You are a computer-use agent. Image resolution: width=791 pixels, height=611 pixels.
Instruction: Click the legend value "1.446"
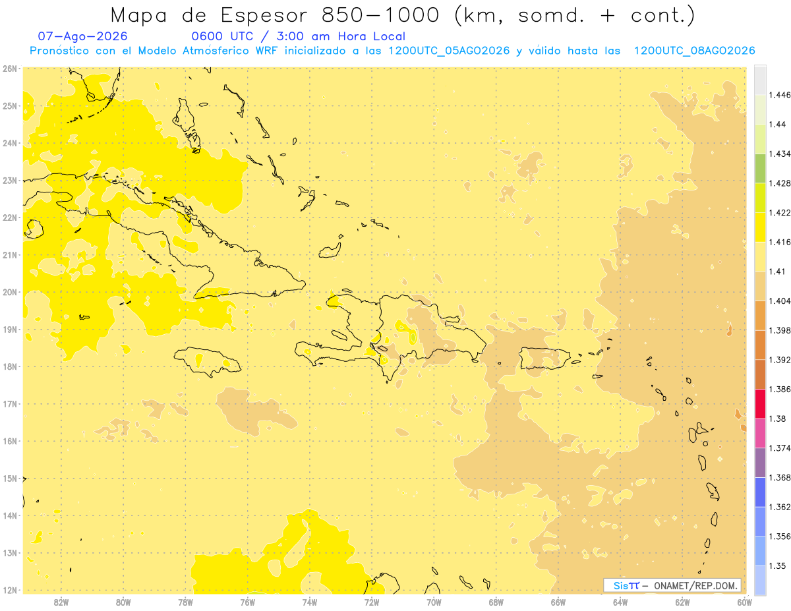coord(780,95)
